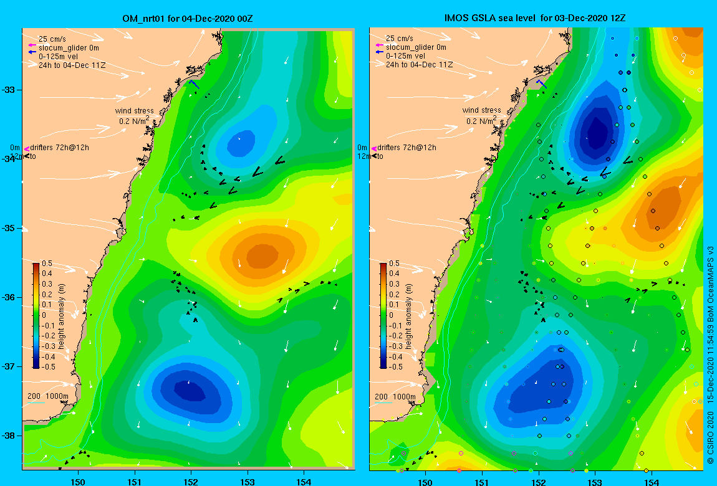Click 'height anomaly (m)' label in left map
The width and height of the screenshot is (717, 486).
[62, 316]
